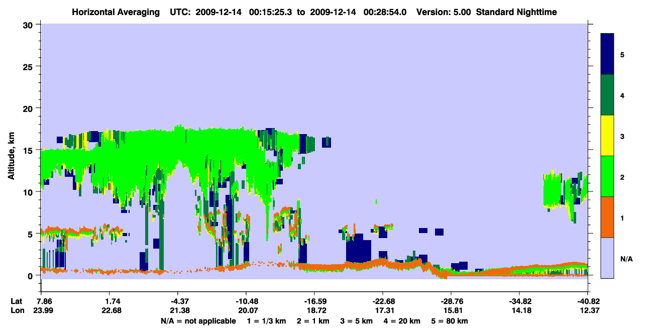Screen dimensions: 653x335
Task: Click the latitude value -22.68
Action: pos(382,301)
